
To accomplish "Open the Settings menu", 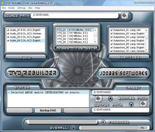I will (x=21, y=8).
